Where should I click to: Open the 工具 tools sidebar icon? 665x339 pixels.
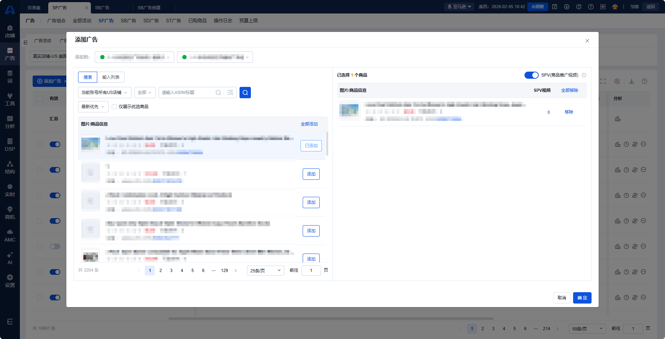pyautogui.click(x=10, y=99)
